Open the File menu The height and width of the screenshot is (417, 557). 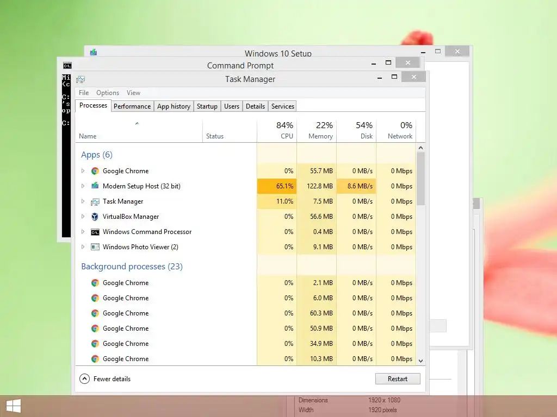click(84, 92)
